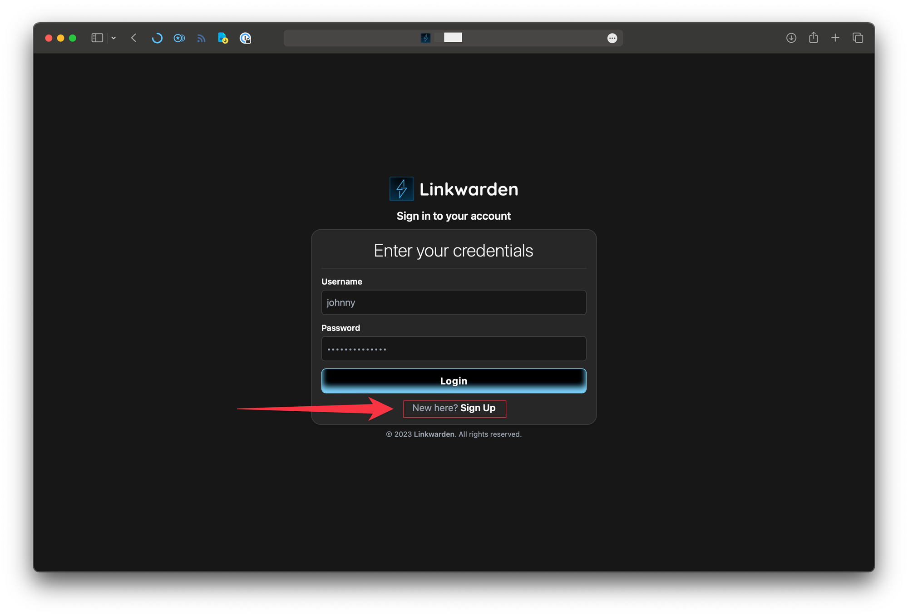
Task: Show the tab overview icon
Action: click(858, 38)
